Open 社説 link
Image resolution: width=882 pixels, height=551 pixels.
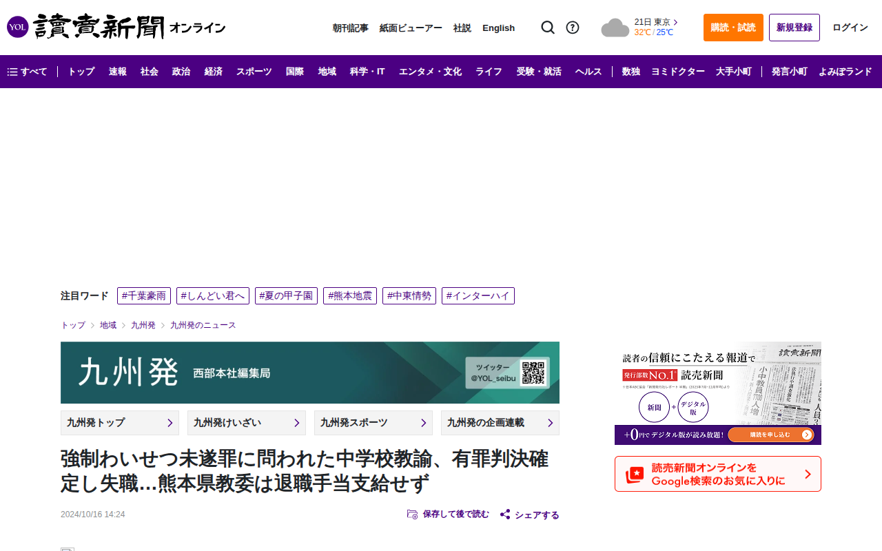coord(462,28)
